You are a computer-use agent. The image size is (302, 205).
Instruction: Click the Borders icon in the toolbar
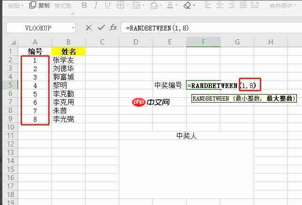(x=121, y=6)
